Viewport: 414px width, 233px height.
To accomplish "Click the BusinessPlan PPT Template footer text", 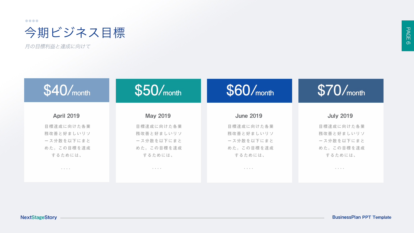I will click(x=362, y=217).
